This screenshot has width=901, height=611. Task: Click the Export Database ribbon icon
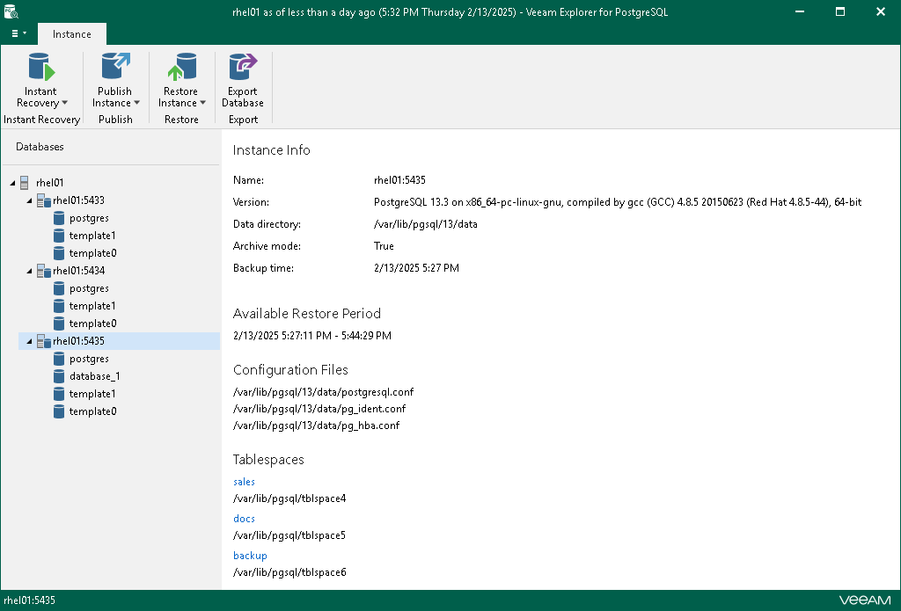[x=242, y=69]
